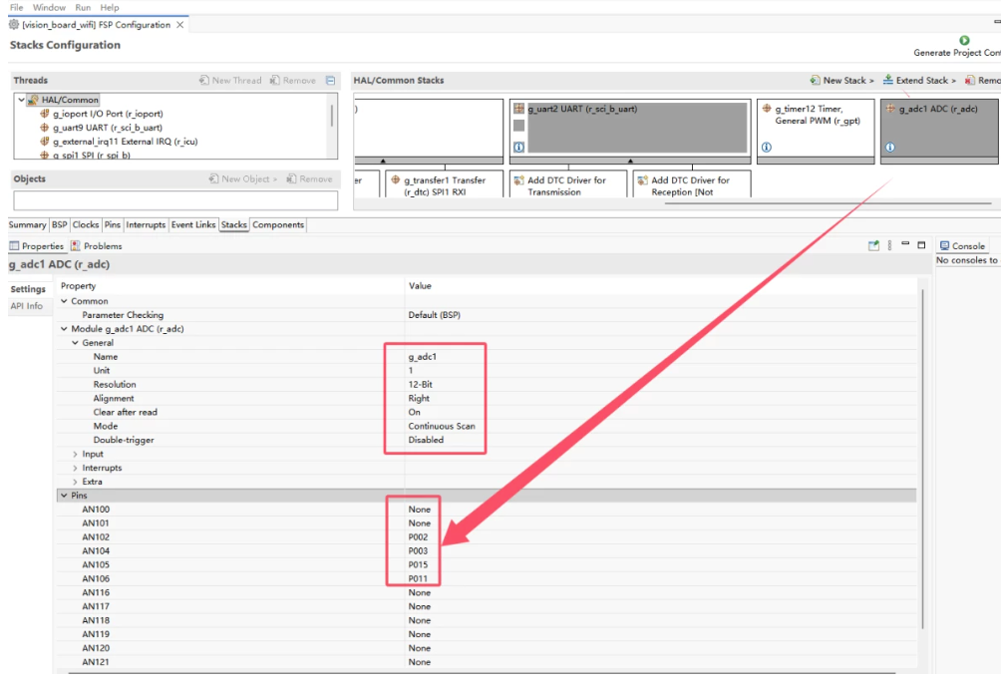
Task: Click the collapse icon in Threads header
Action: coord(331,81)
